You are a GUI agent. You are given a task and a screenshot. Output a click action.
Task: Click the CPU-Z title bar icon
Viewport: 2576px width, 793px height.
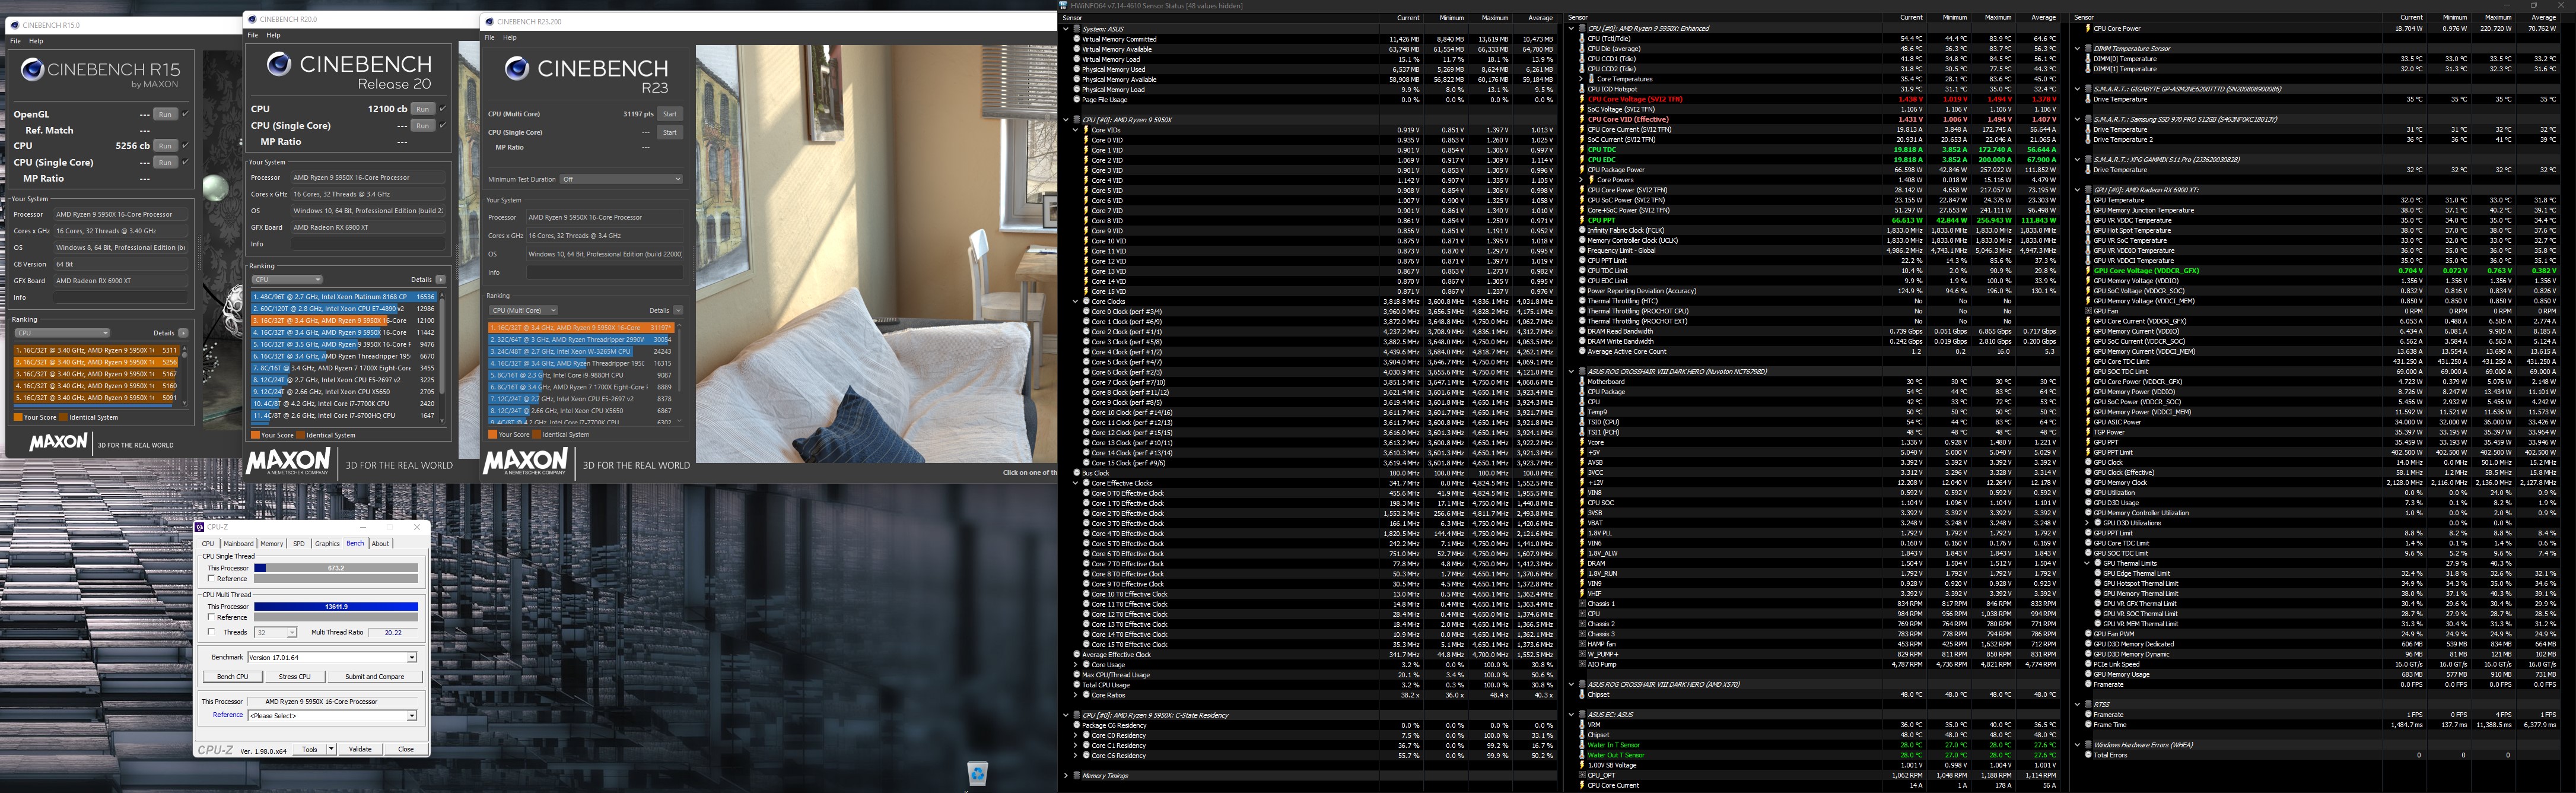(200, 527)
